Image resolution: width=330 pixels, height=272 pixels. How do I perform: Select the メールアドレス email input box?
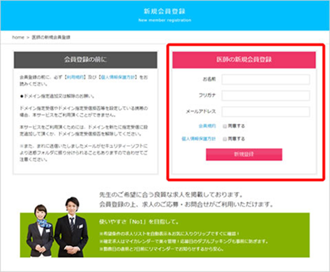[x=265, y=112]
